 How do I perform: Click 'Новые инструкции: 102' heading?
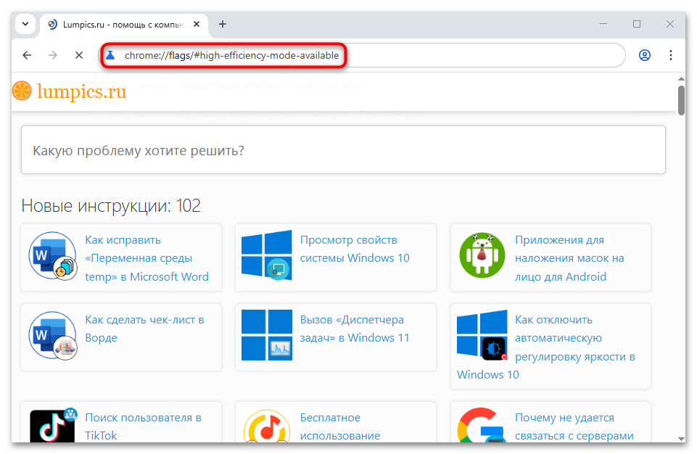point(111,205)
